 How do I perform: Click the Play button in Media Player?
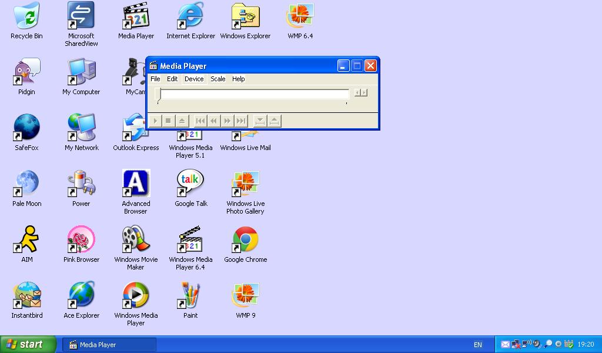click(x=155, y=121)
